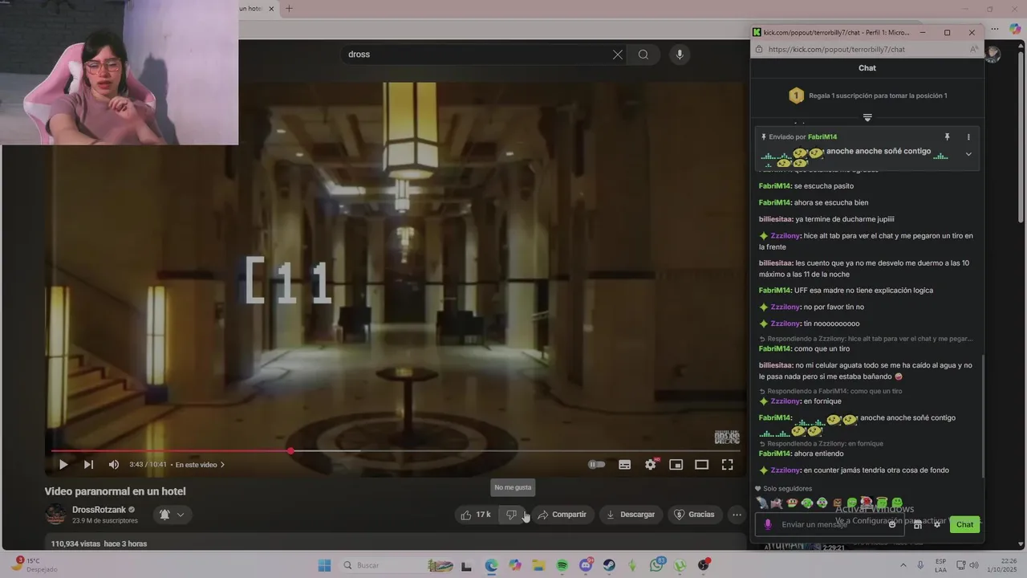
Task: Clear the 'dross' search text
Action: tap(617, 55)
